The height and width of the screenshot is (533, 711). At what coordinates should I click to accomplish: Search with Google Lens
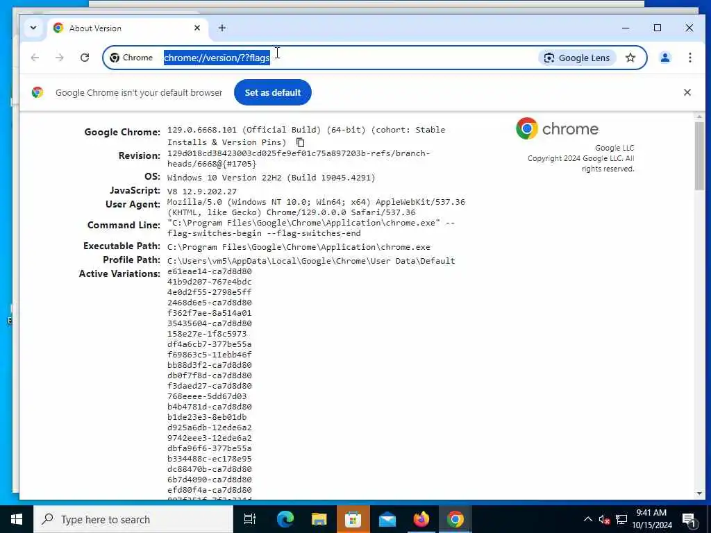[x=577, y=58]
